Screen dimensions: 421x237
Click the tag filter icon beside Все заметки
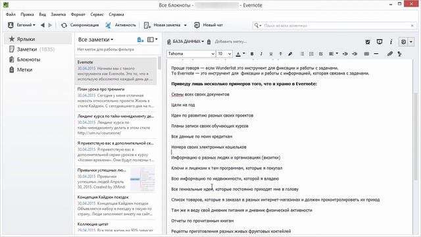[x=140, y=39]
